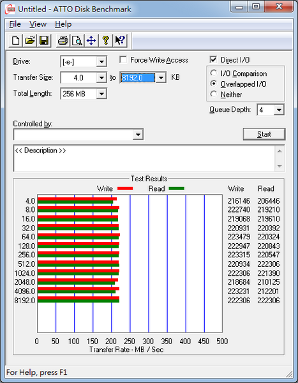Click the Write value 218684
This screenshot has width=298, height=383.
coord(239,282)
